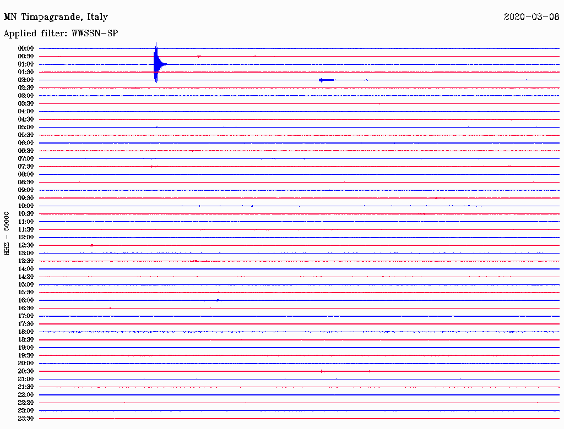Click the red marker on 13:30 trace
Image resolution: width=564 pixels, height=429 pixels.
[x=194, y=261]
